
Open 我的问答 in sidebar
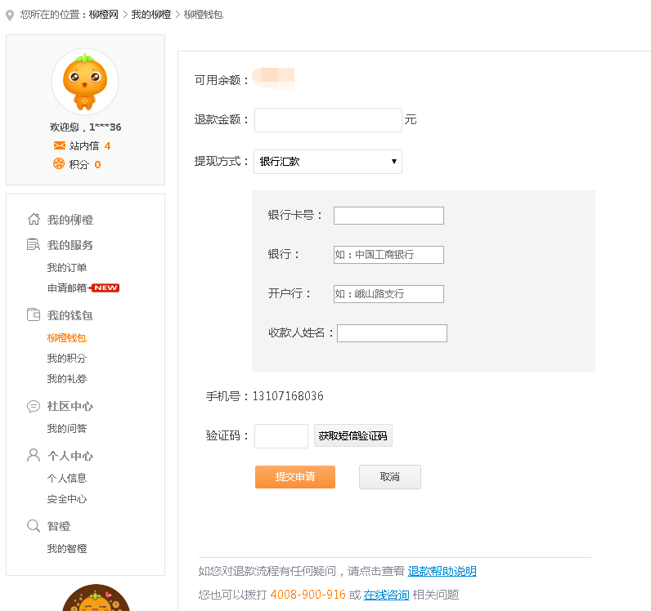[x=67, y=429]
